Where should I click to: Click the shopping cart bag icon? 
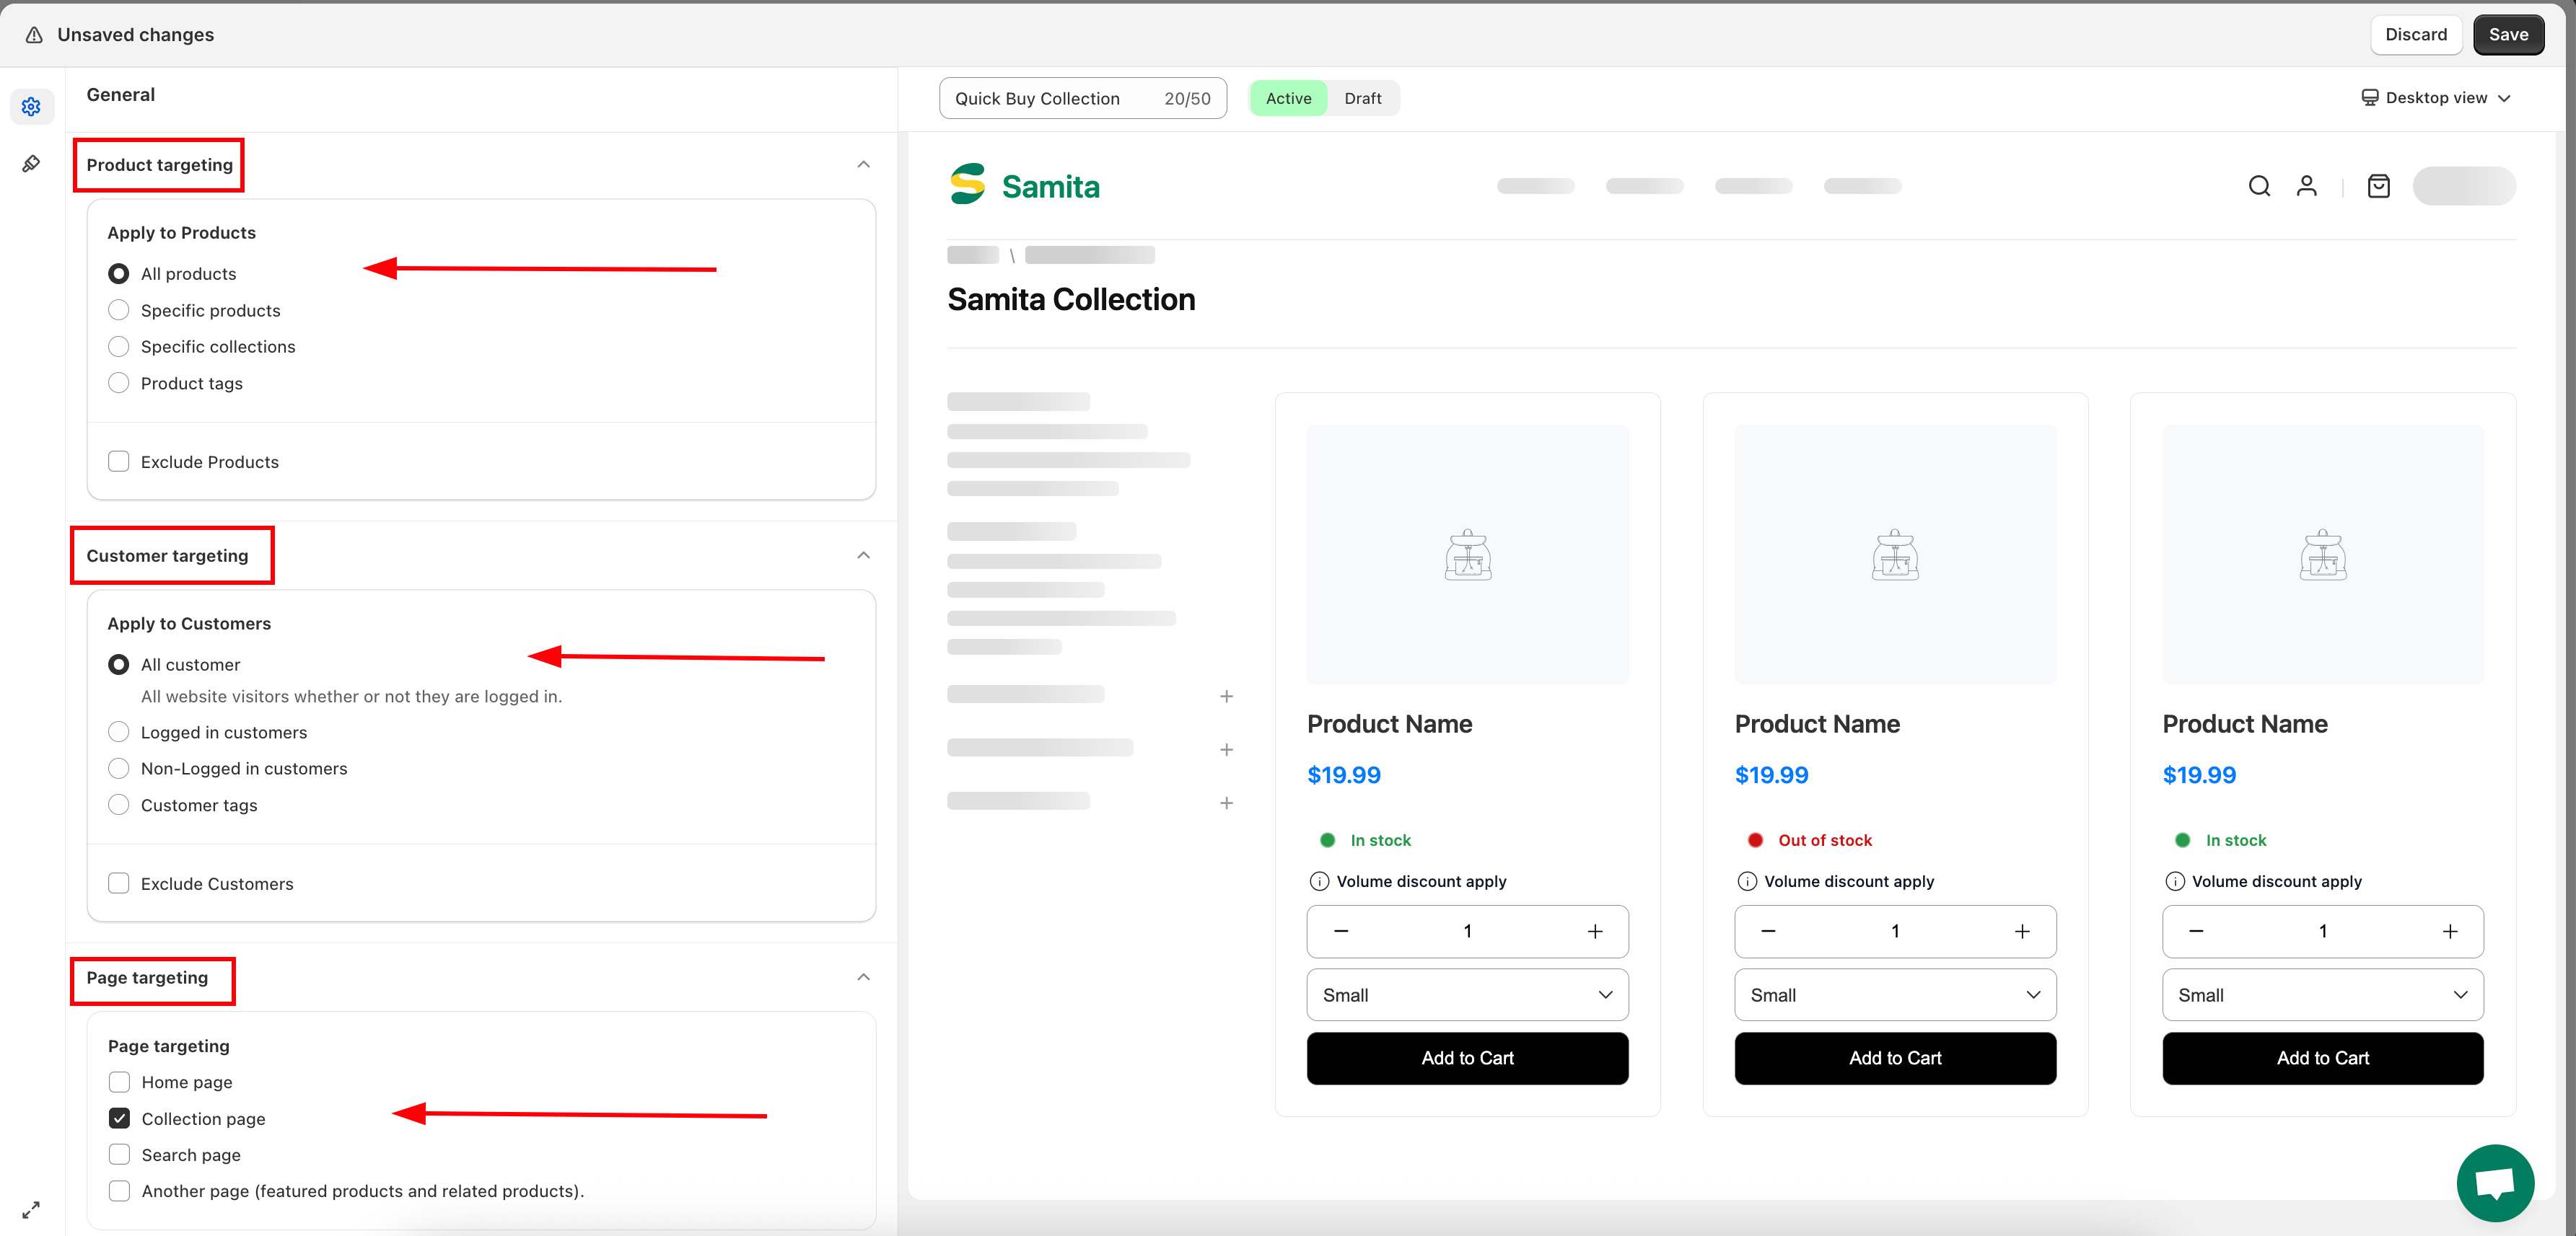(x=2378, y=186)
